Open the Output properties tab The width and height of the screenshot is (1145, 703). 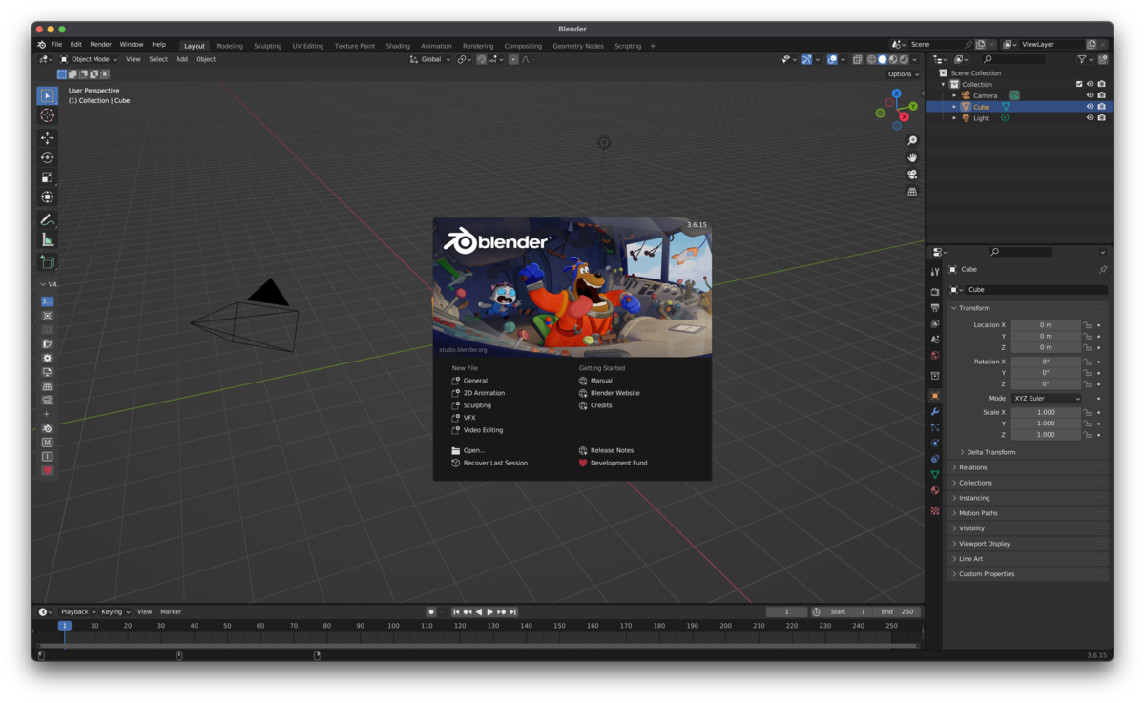click(935, 308)
